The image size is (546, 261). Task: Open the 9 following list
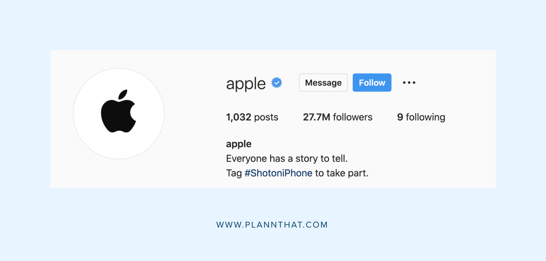pyautogui.click(x=420, y=117)
